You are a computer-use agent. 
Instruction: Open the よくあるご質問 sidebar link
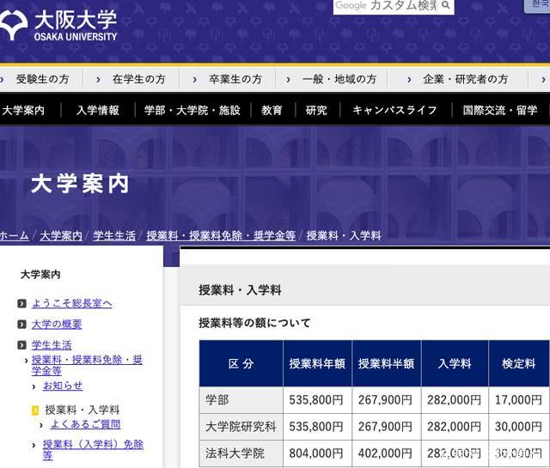[86, 424]
